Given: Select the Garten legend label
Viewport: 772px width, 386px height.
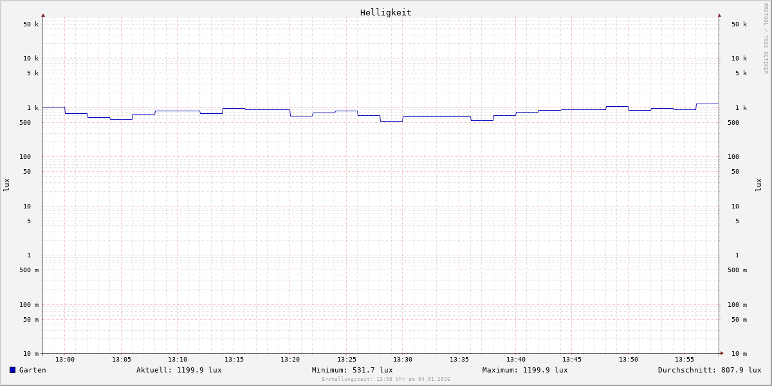Looking at the screenshot, I should (32, 370).
